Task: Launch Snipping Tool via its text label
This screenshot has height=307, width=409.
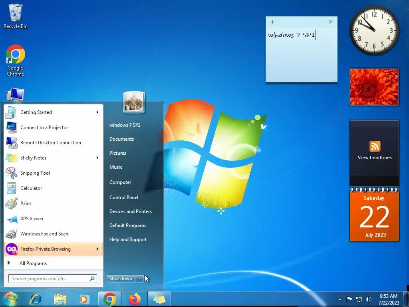Action: [35, 173]
